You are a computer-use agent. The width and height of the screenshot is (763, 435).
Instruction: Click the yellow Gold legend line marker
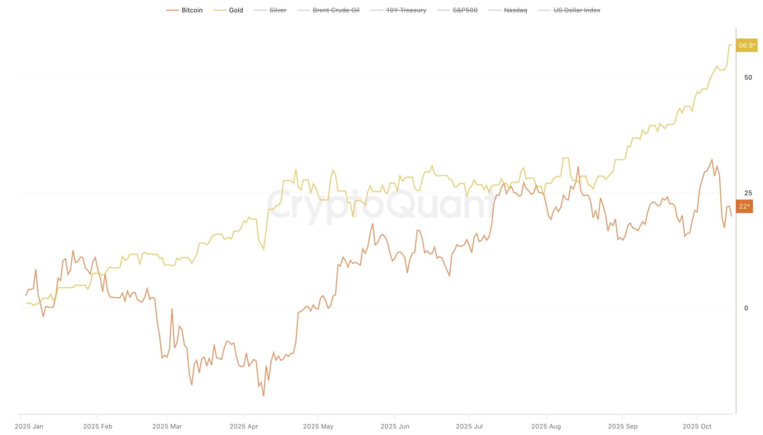pos(220,10)
